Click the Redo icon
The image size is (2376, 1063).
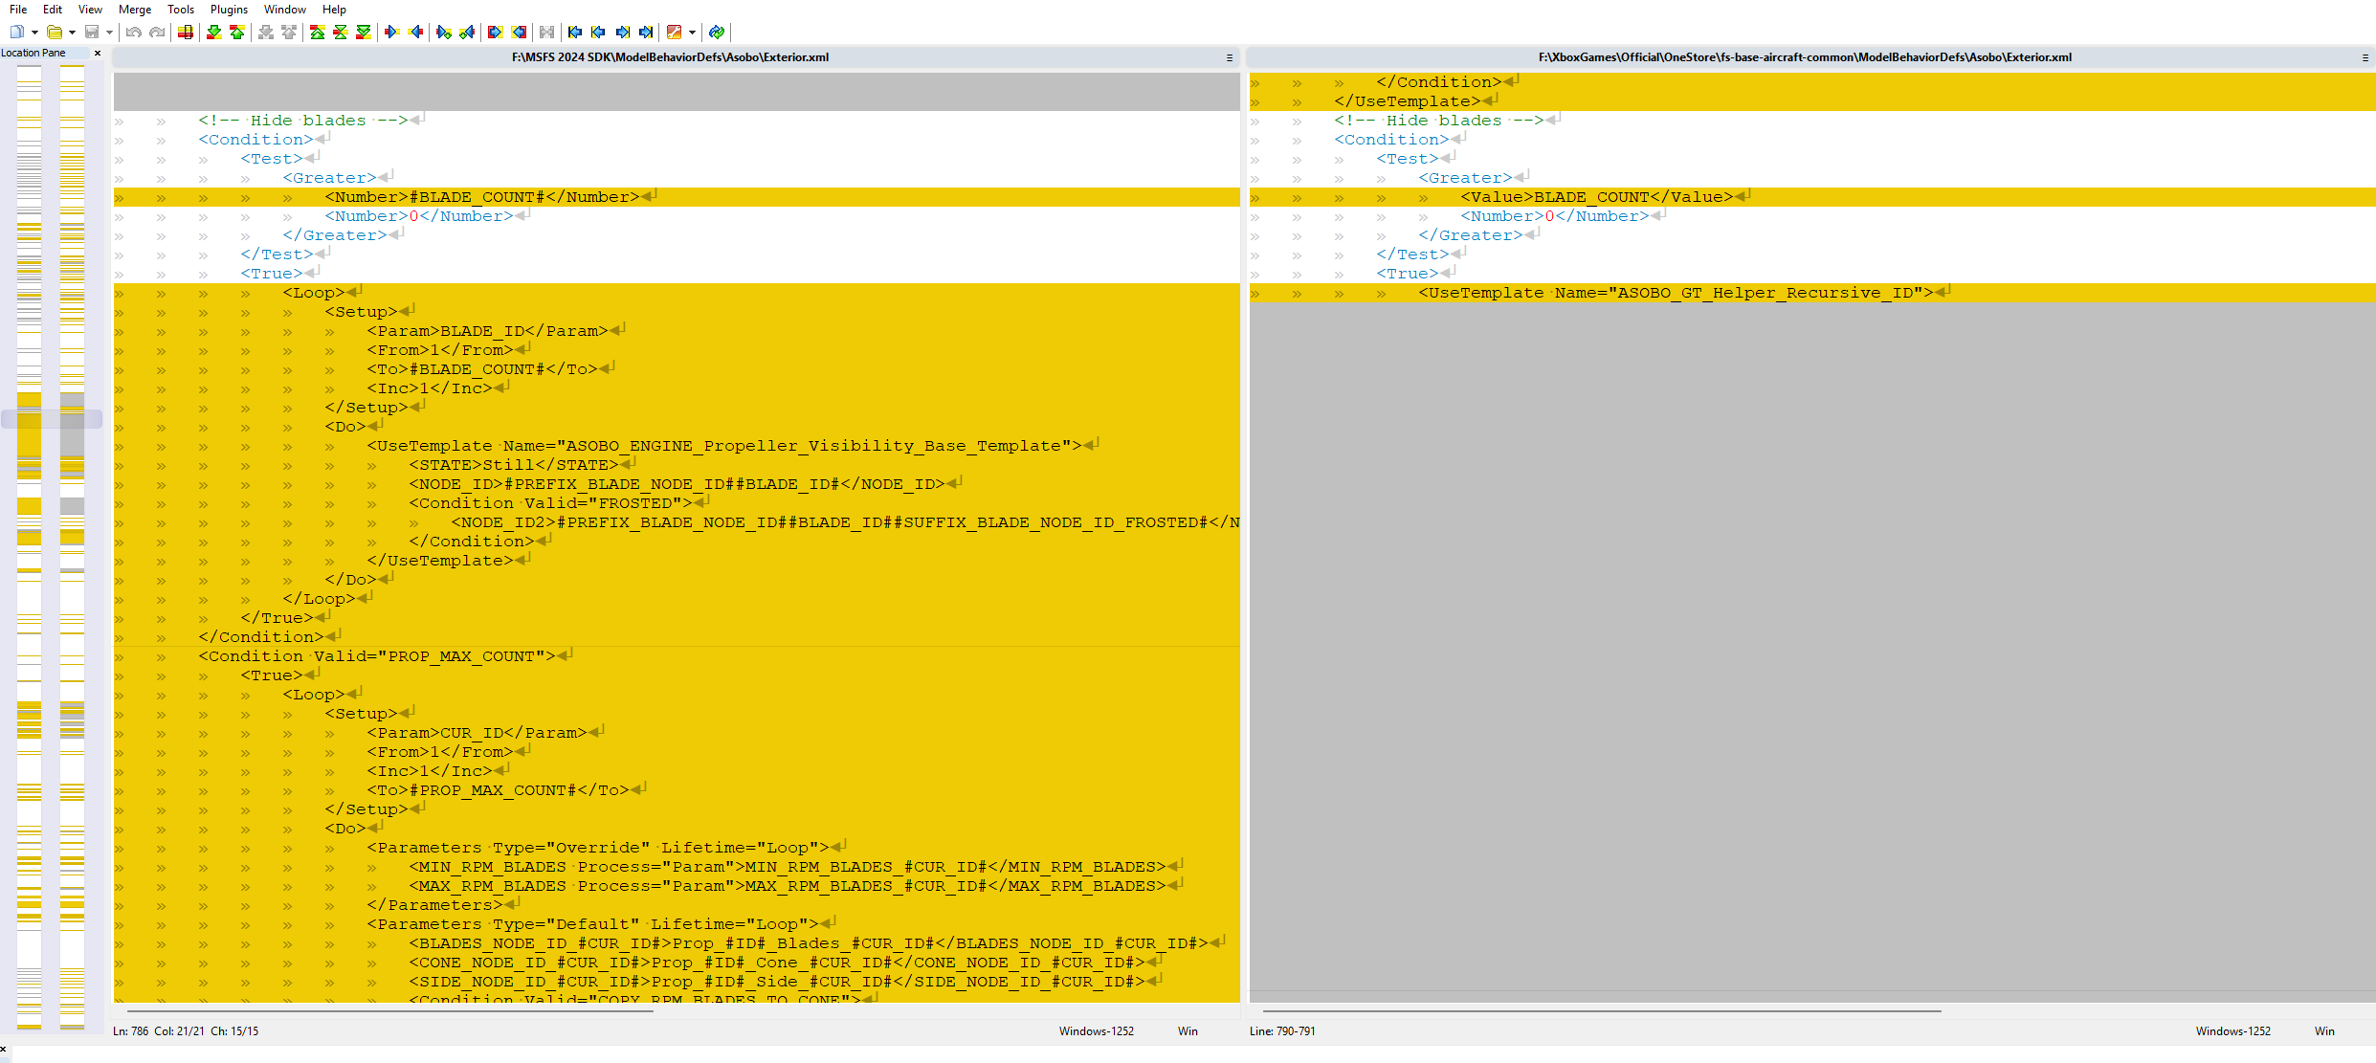pos(157,32)
